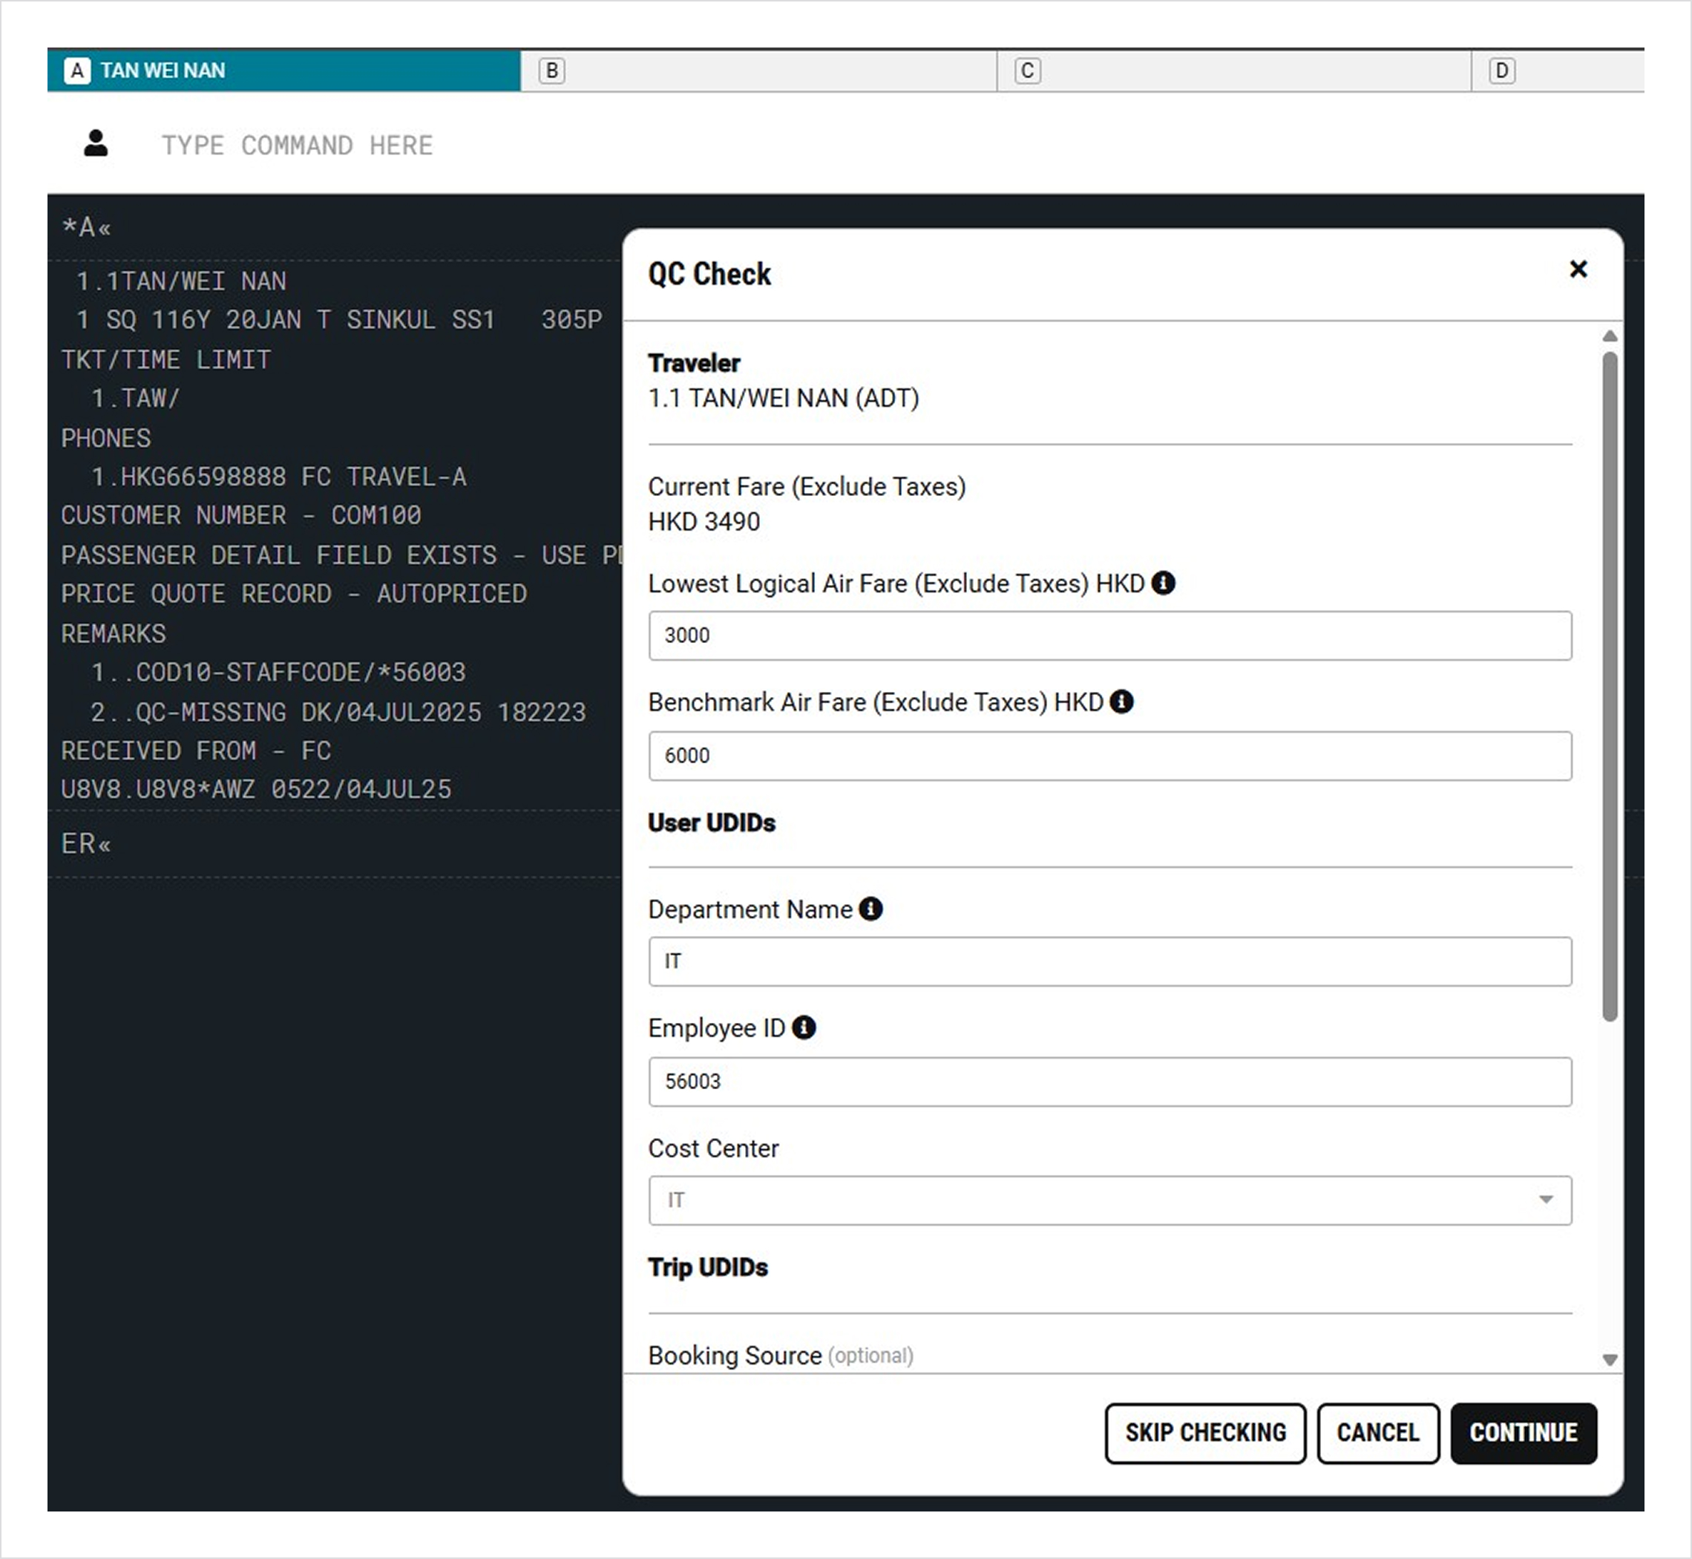
Task: Click the *A« command line in terminal
Action: click(86, 227)
